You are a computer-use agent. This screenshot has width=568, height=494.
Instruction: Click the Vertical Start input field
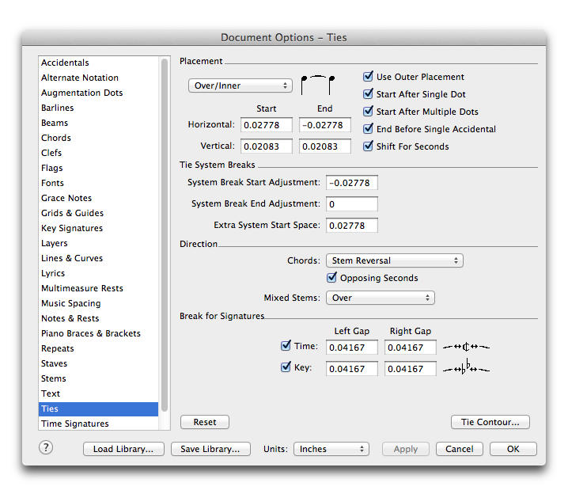267,146
